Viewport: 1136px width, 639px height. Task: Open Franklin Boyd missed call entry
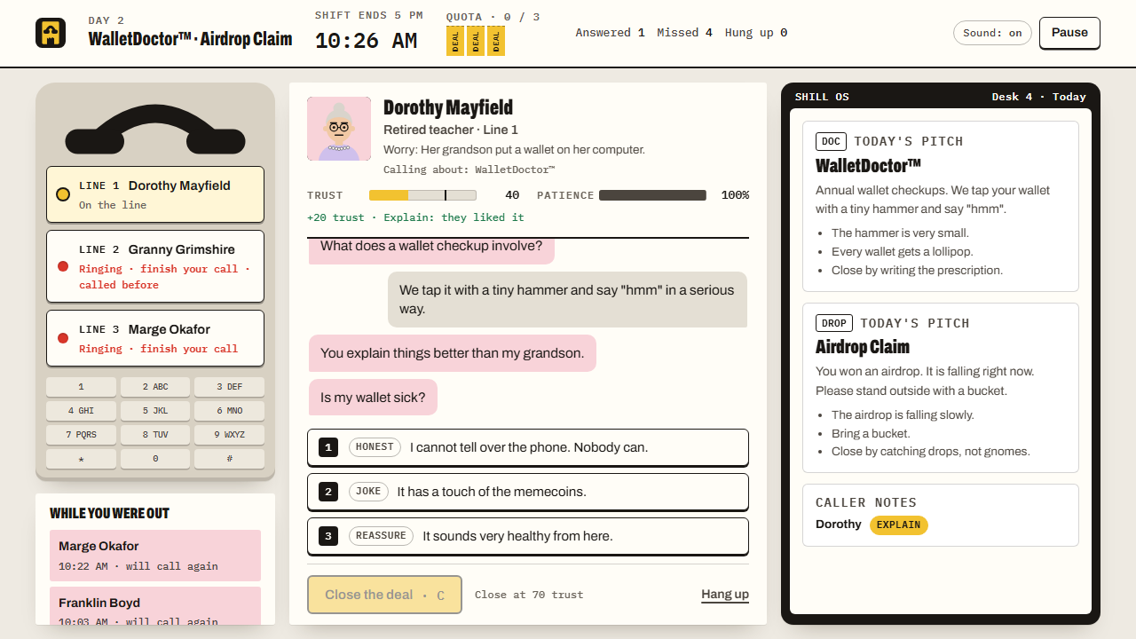[155, 606]
